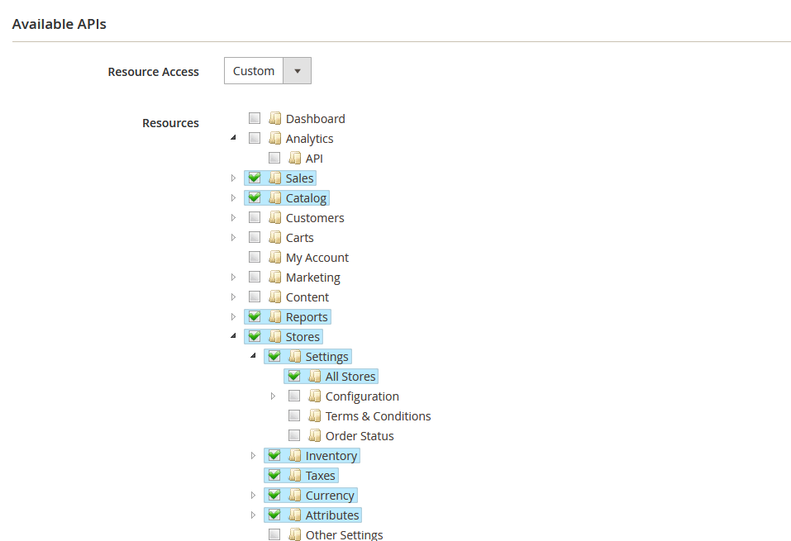This screenshot has height=541, width=791.
Task: Click the Customers folder icon
Action: click(275, 217)
